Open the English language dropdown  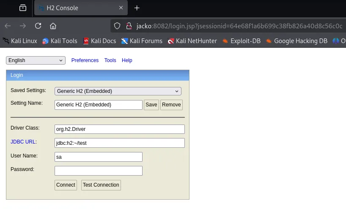36,60
